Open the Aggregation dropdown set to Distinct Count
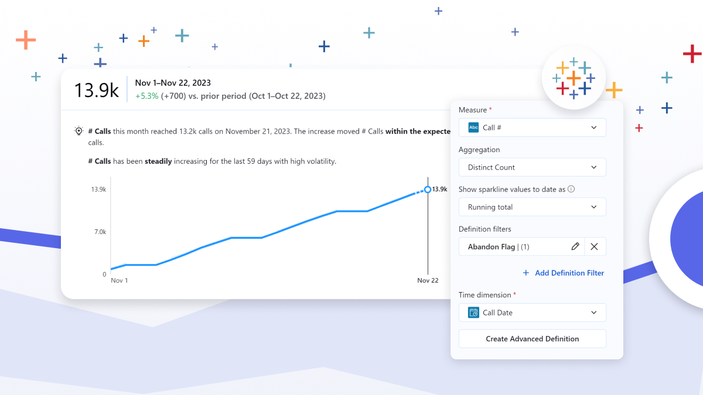This screenshot has height=395, width=703. [532, 167]
